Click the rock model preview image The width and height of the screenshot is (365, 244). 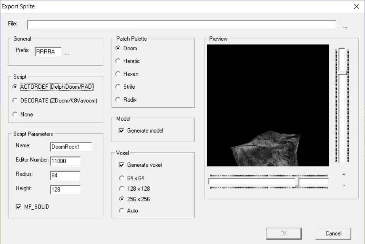tap(268, 105)
